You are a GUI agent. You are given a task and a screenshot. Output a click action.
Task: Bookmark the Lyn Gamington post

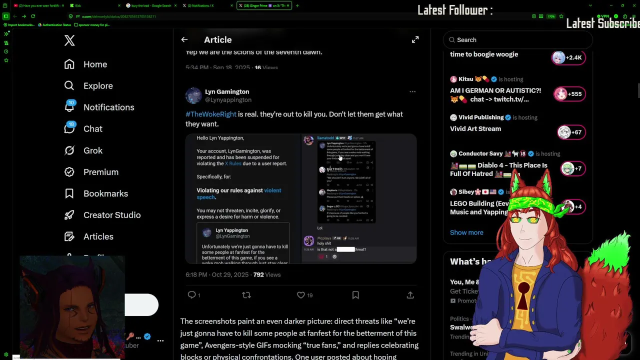355,295
